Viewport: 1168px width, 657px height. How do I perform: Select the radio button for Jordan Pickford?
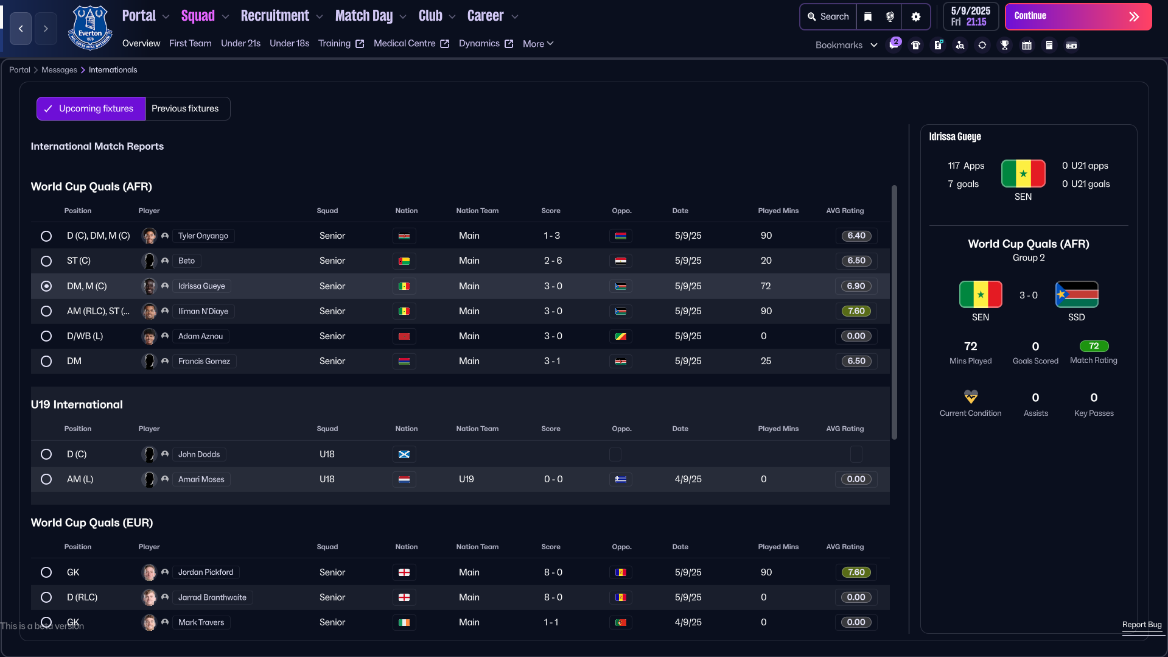click(46, 572)
